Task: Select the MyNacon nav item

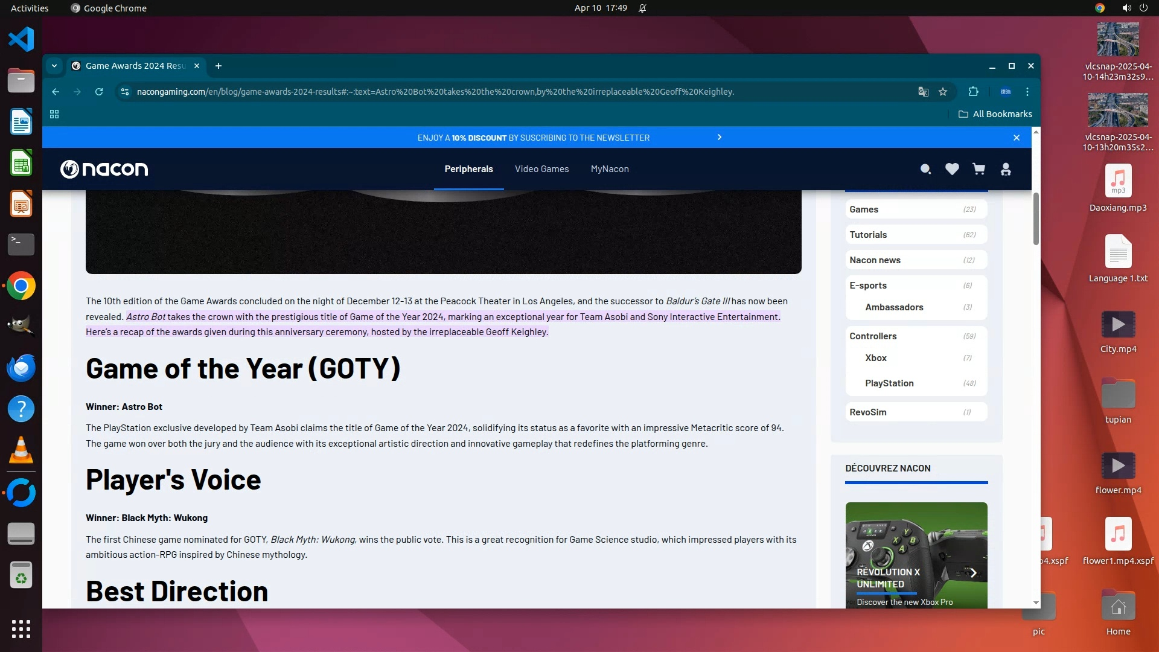Action: (610, 169)
